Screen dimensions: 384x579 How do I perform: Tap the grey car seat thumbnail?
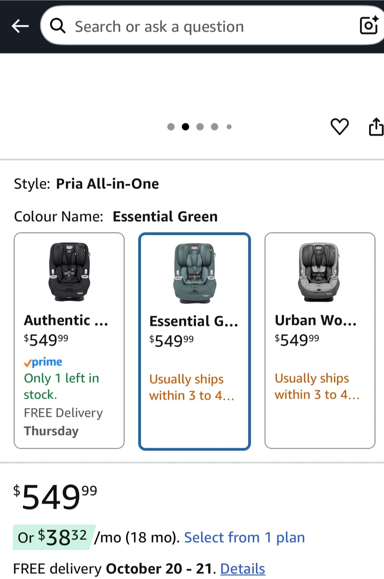320,272
